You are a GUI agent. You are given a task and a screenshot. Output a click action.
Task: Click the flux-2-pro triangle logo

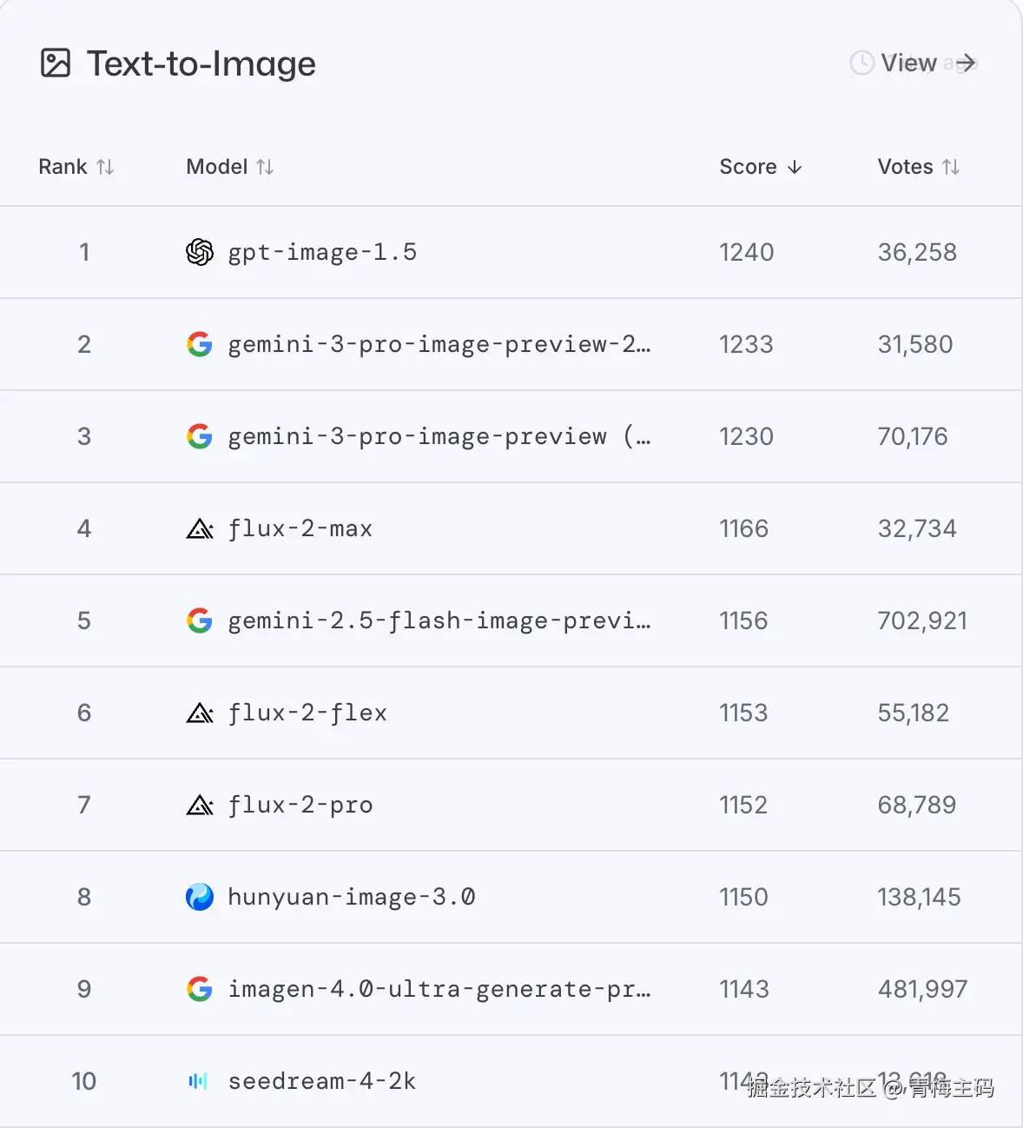tap(200, 805)
